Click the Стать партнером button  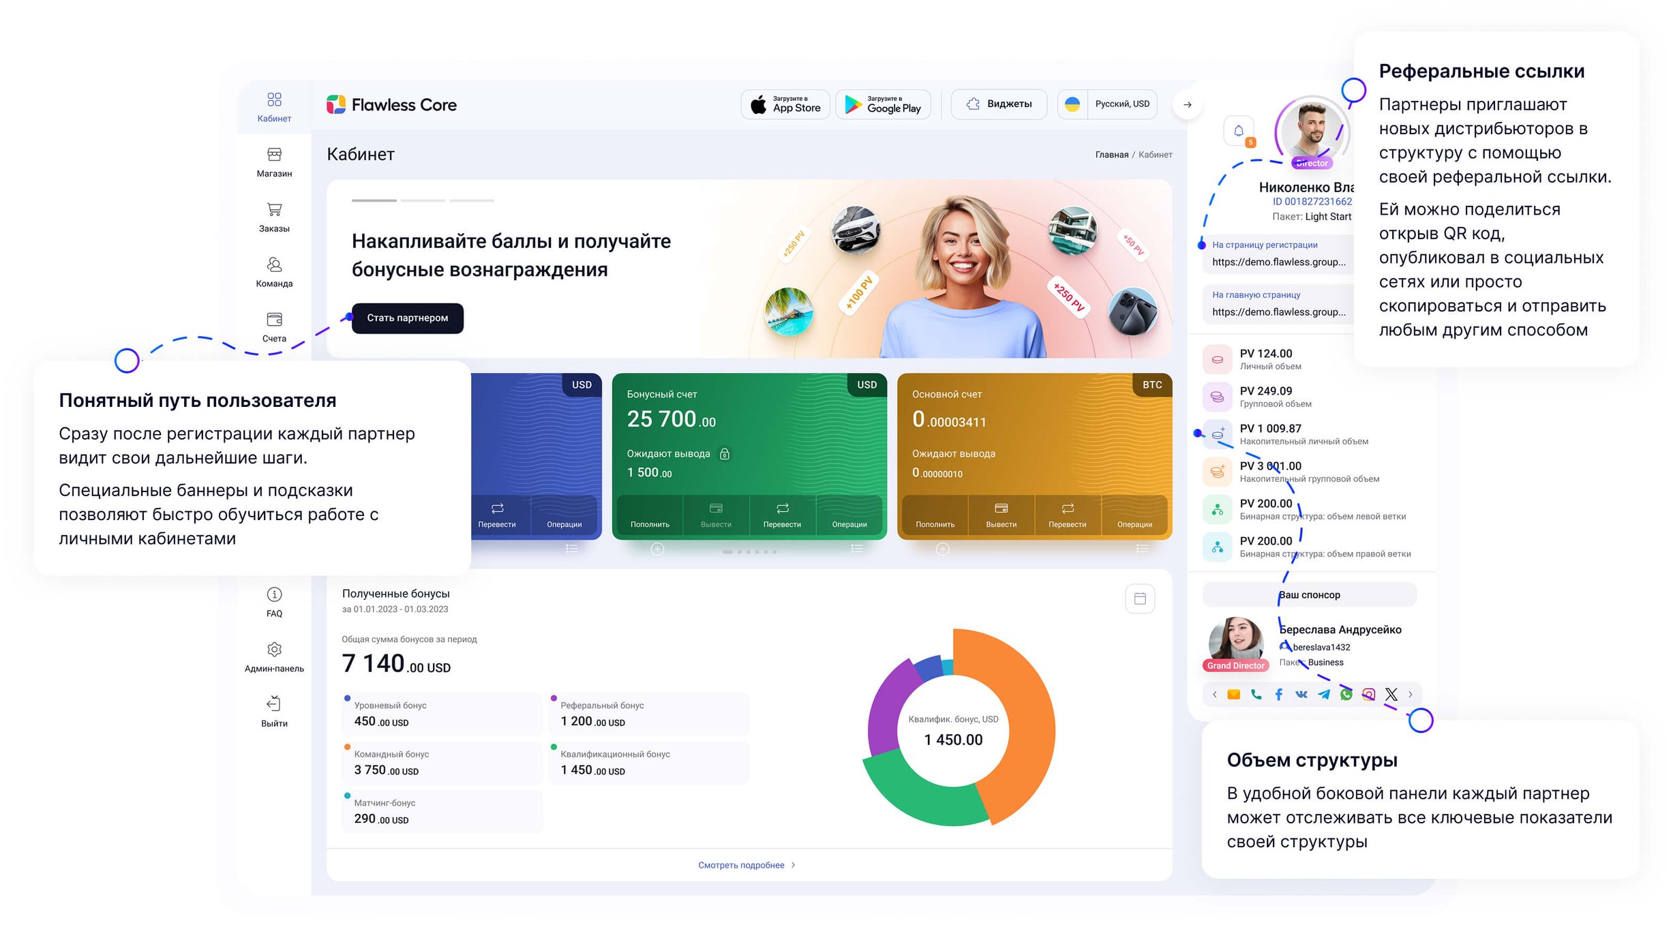coord(407,318)
